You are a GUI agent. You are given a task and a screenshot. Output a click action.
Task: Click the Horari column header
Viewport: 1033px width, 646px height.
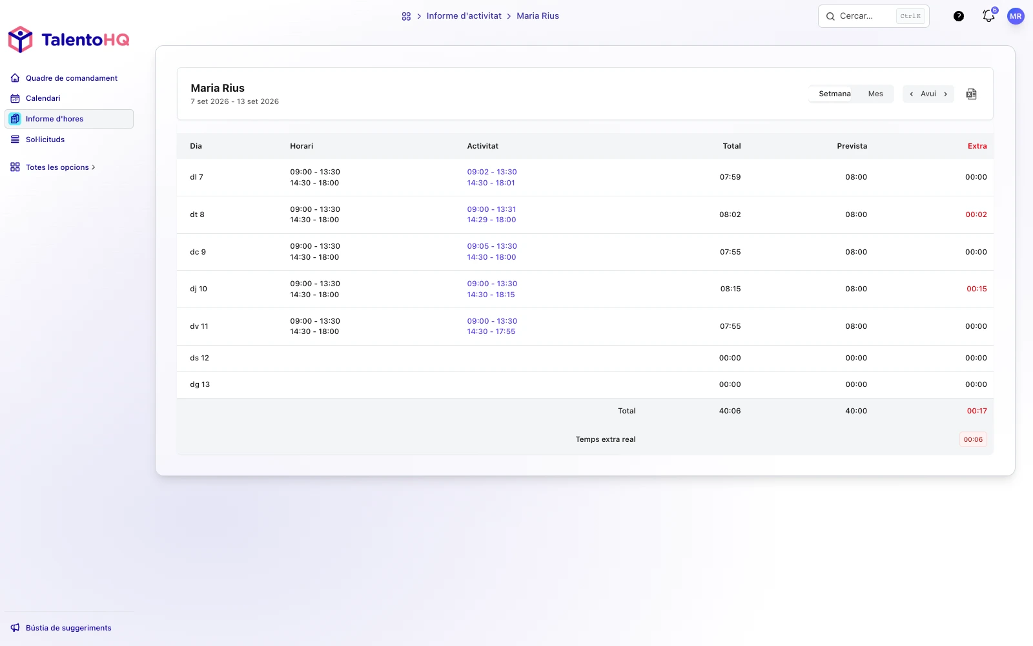click(302, 146)
